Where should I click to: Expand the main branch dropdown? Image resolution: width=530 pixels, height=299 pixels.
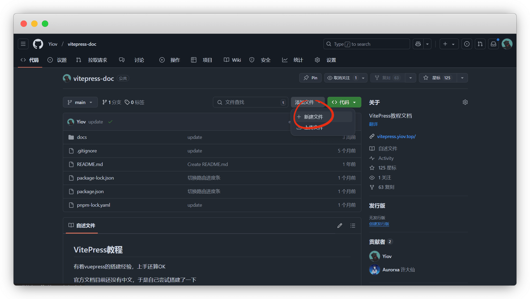[80, 102]
